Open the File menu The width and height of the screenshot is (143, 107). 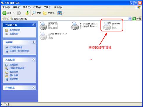pos(6,7)
